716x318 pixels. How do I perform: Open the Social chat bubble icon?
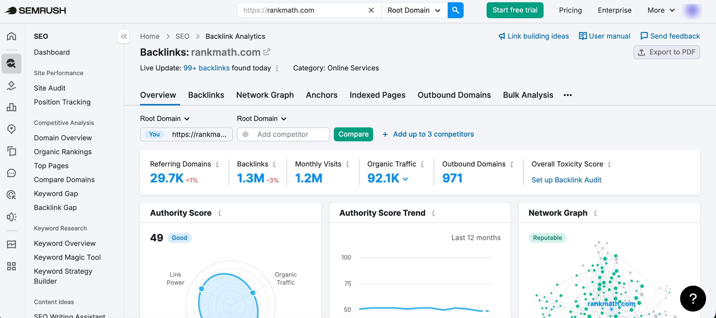pos(11,173)
